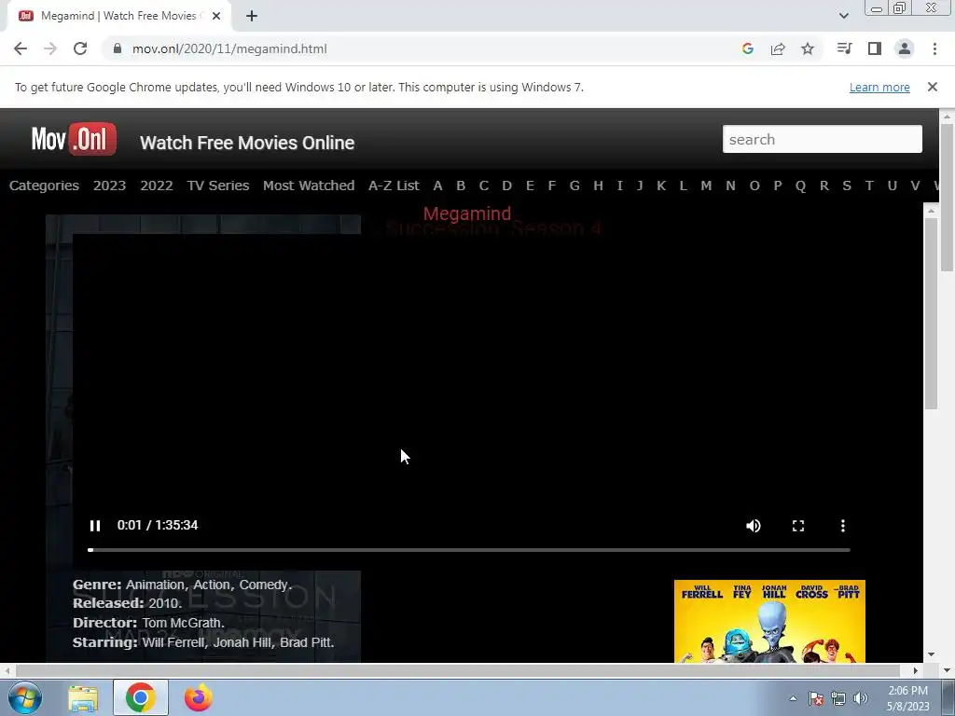Browse movies starting with letter T
955x716 pixels.
pyautogui.click(x=869, y=186)
